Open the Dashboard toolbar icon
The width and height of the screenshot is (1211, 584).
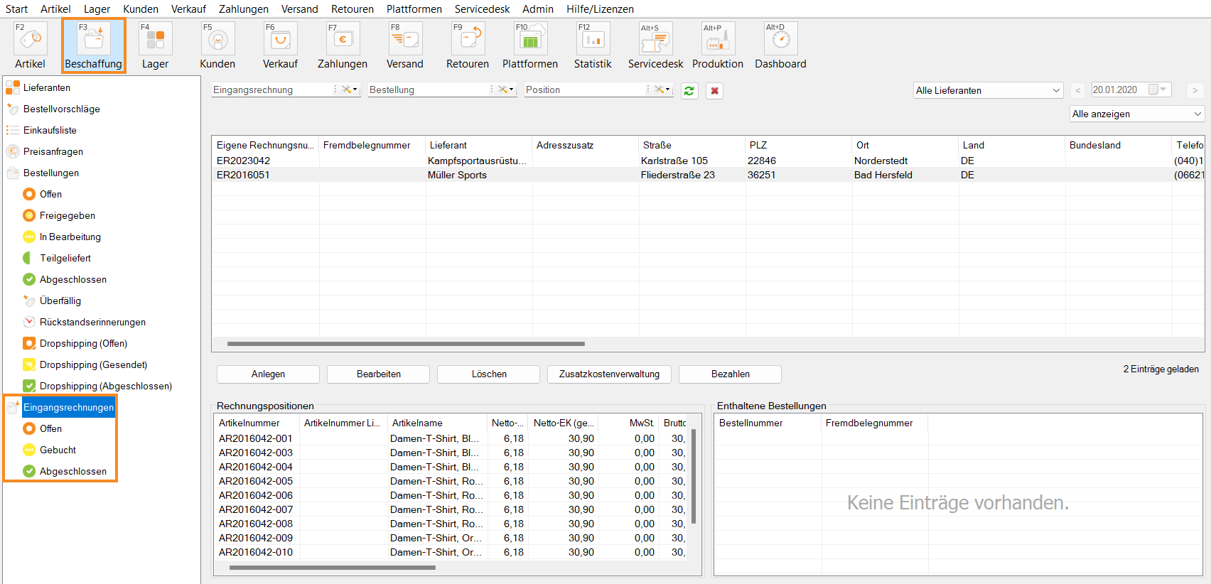click(x=780, y=45)
